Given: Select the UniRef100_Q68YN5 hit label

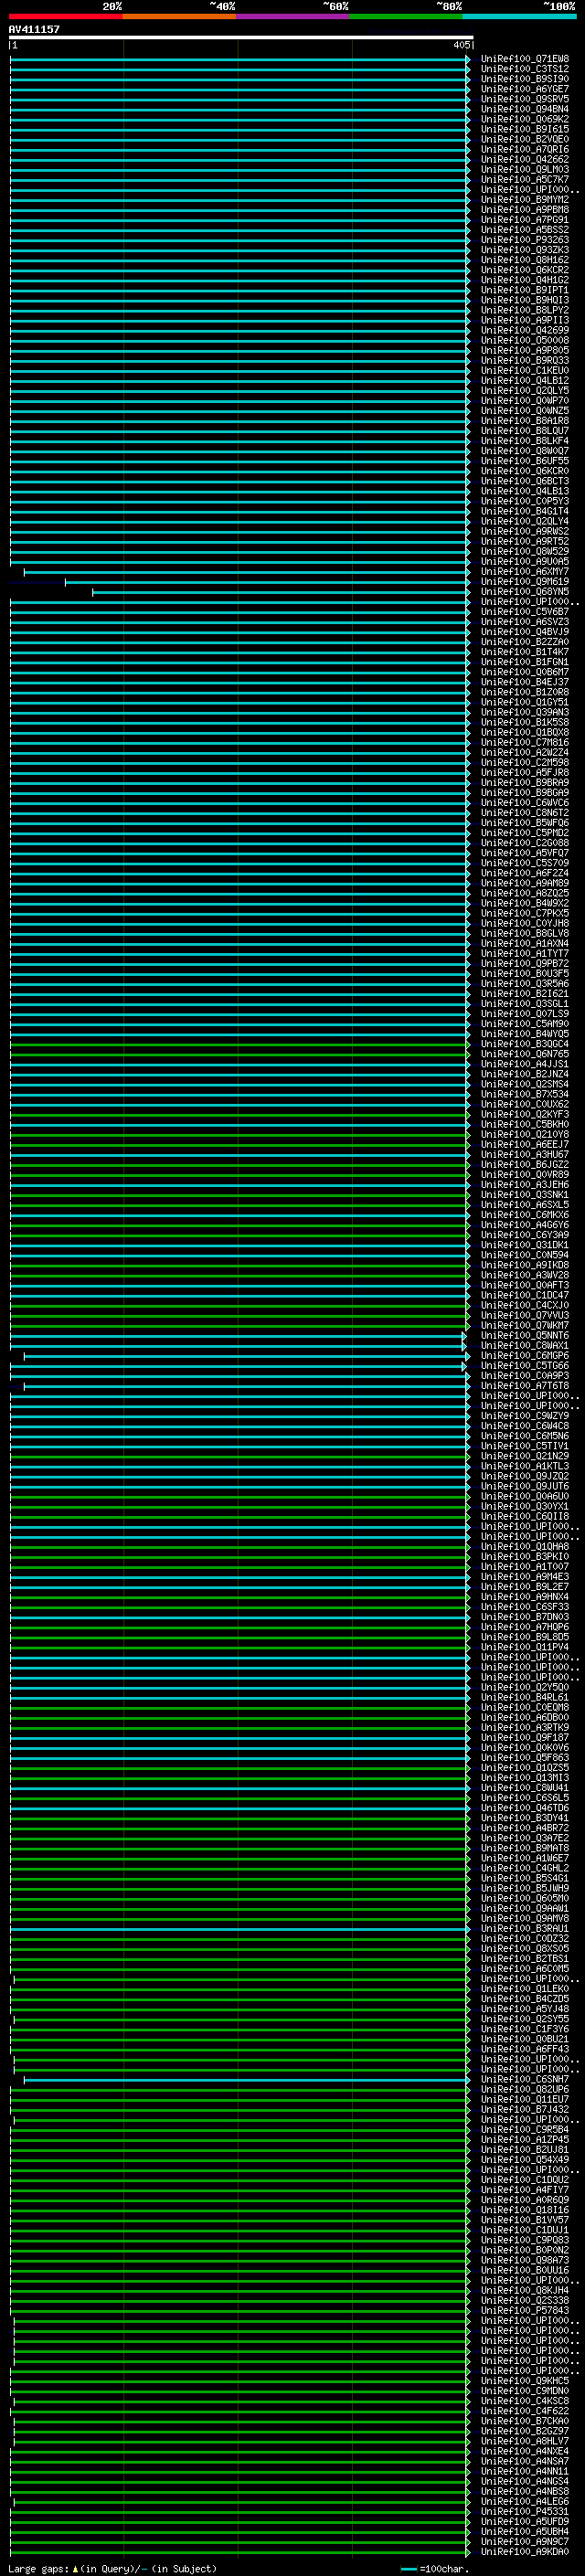Looking at the screenshot, I should click(524, 592).
